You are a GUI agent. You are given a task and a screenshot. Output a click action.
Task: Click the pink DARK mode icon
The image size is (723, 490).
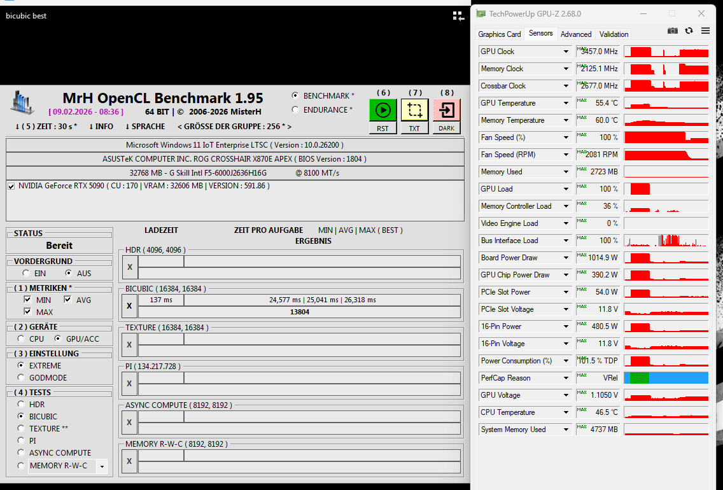pyautogui.click(x=446, y=110)
